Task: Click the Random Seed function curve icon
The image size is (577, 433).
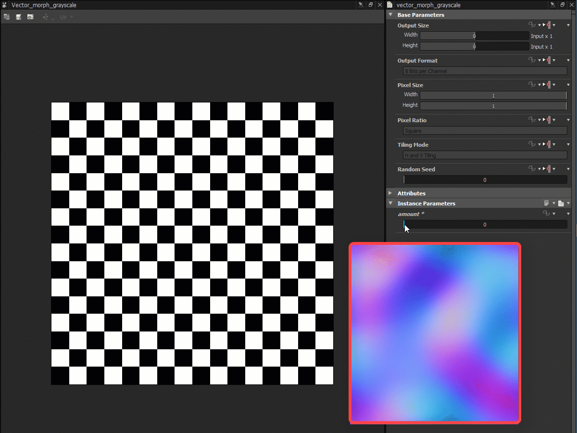Action: pos(532,169)
